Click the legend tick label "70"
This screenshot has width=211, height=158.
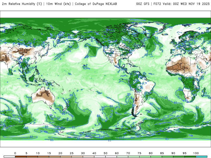128,153
